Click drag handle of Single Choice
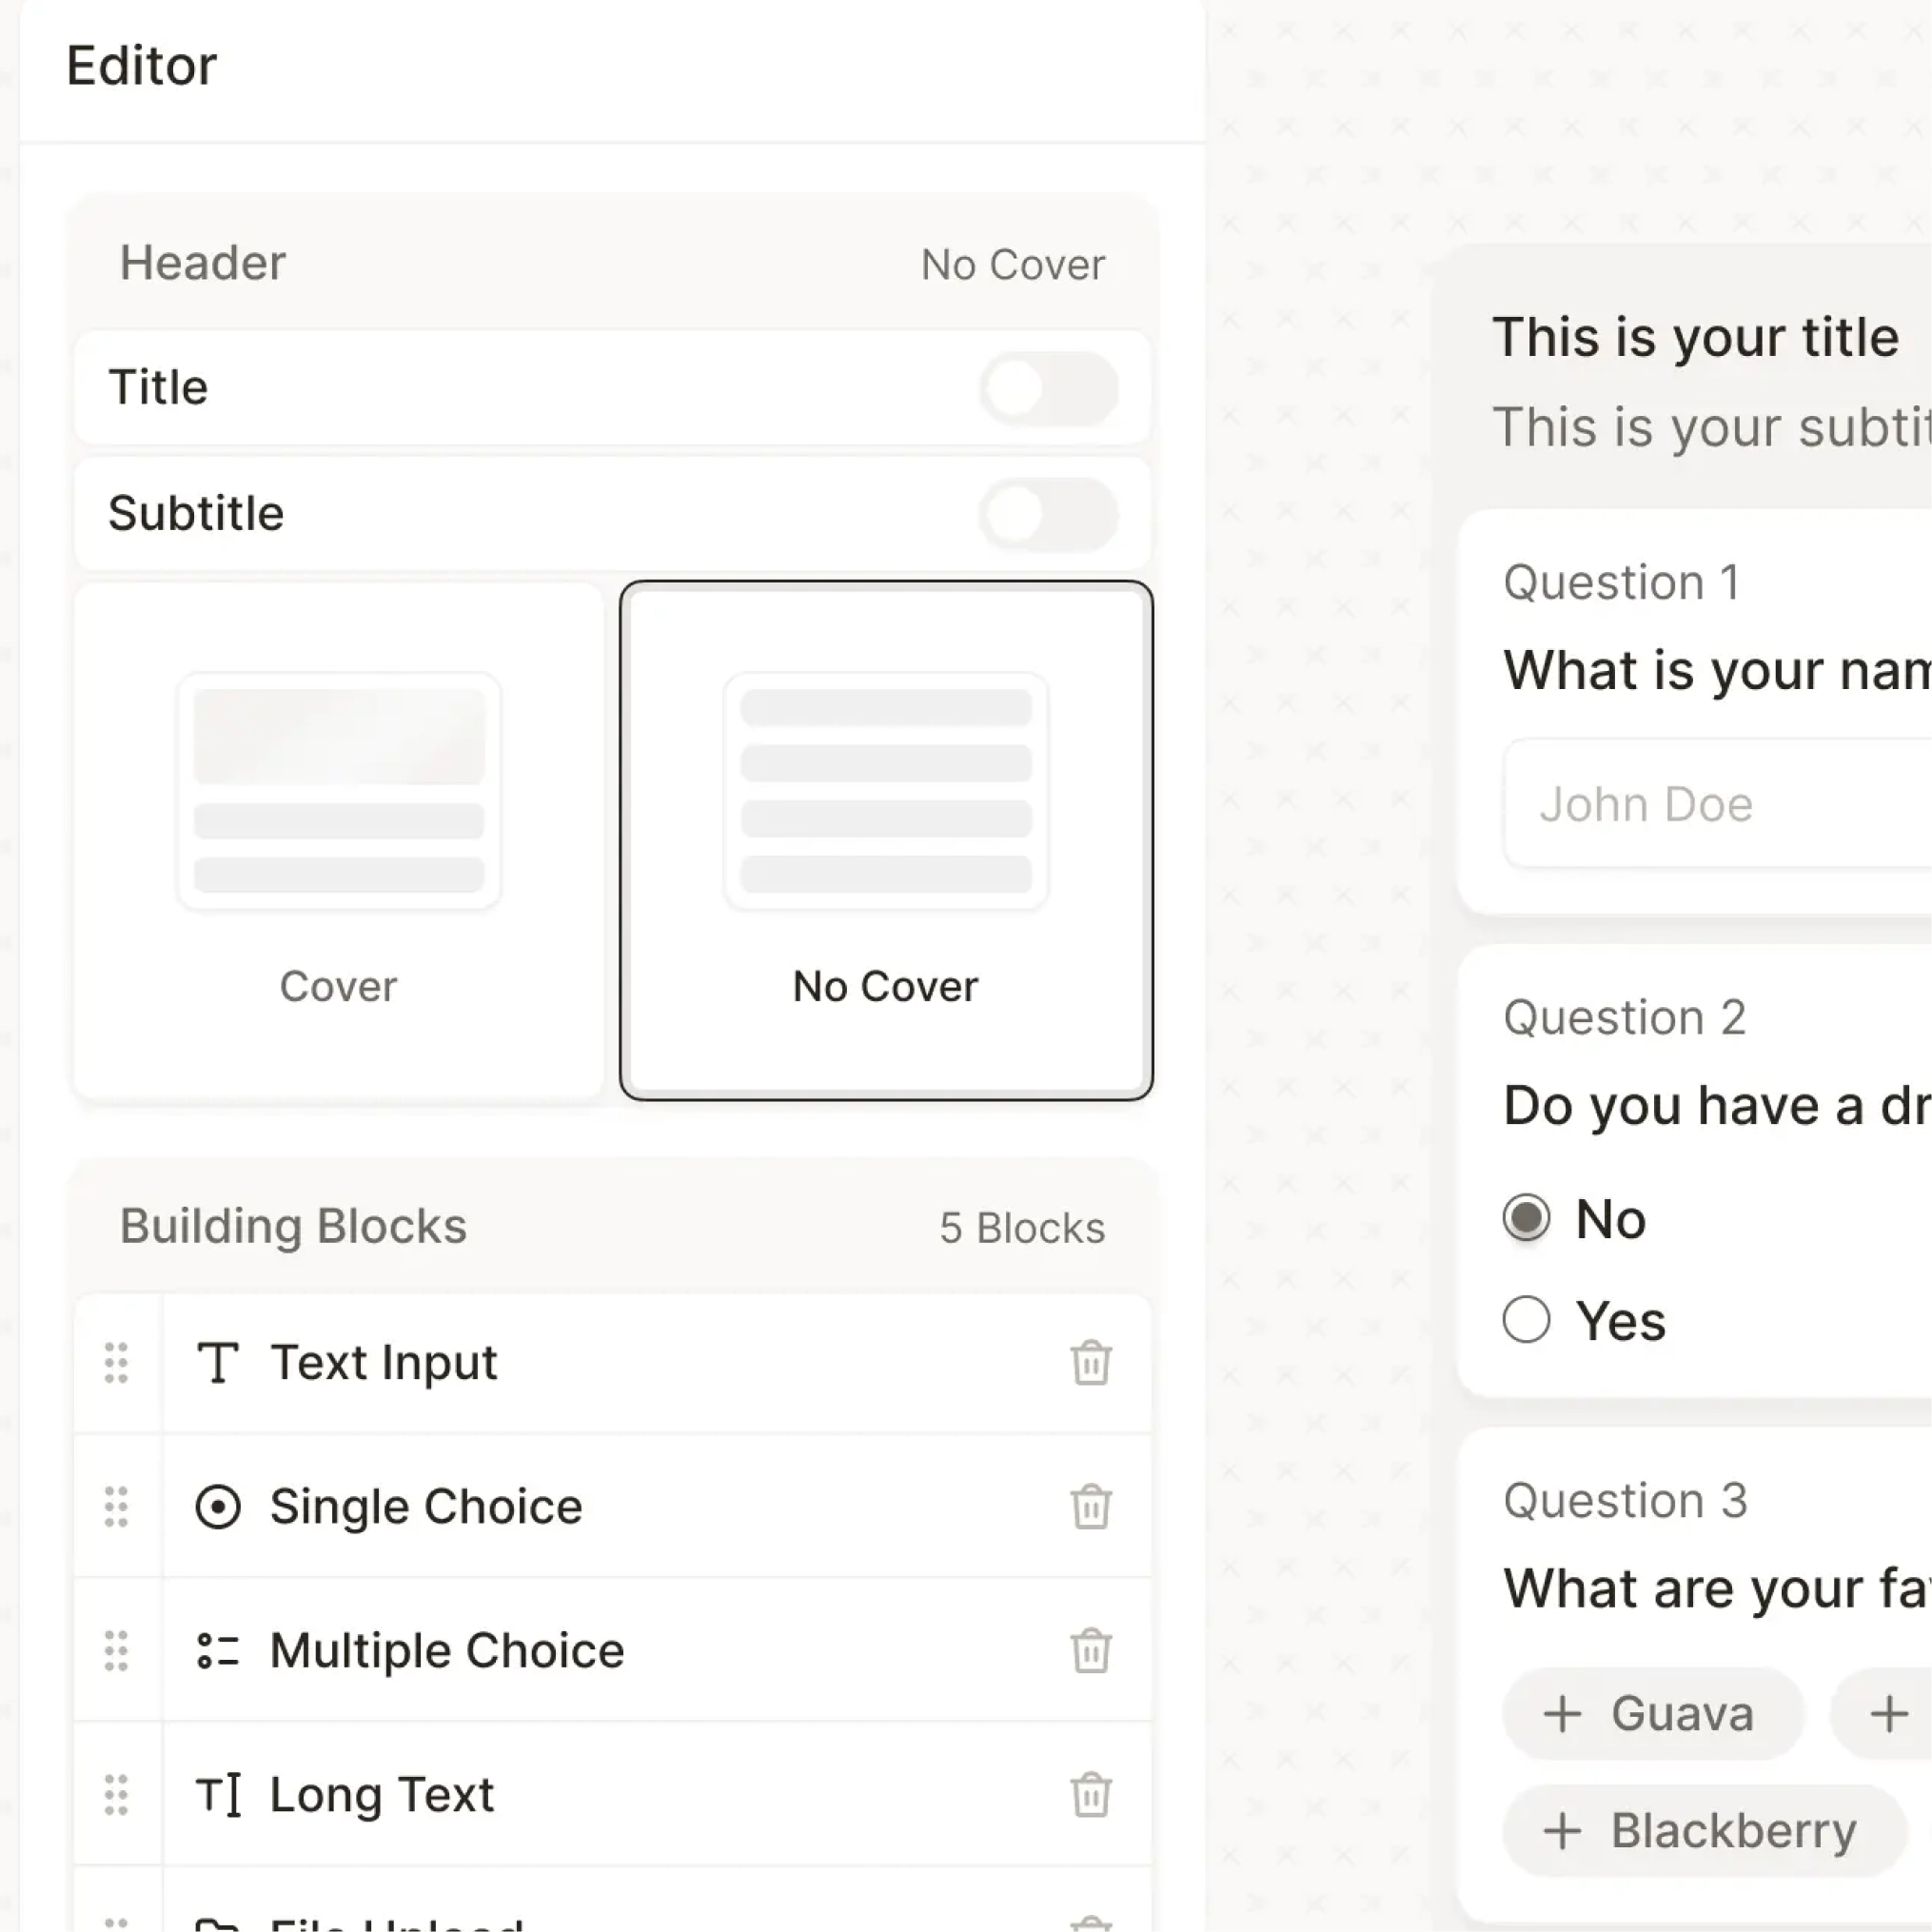The height and width of the screenshot is (1932, 1932). (117, 1507)
